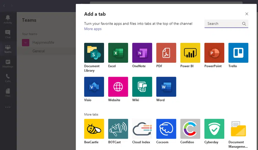
Task: Select the Excel app tile
Action: 118,53
